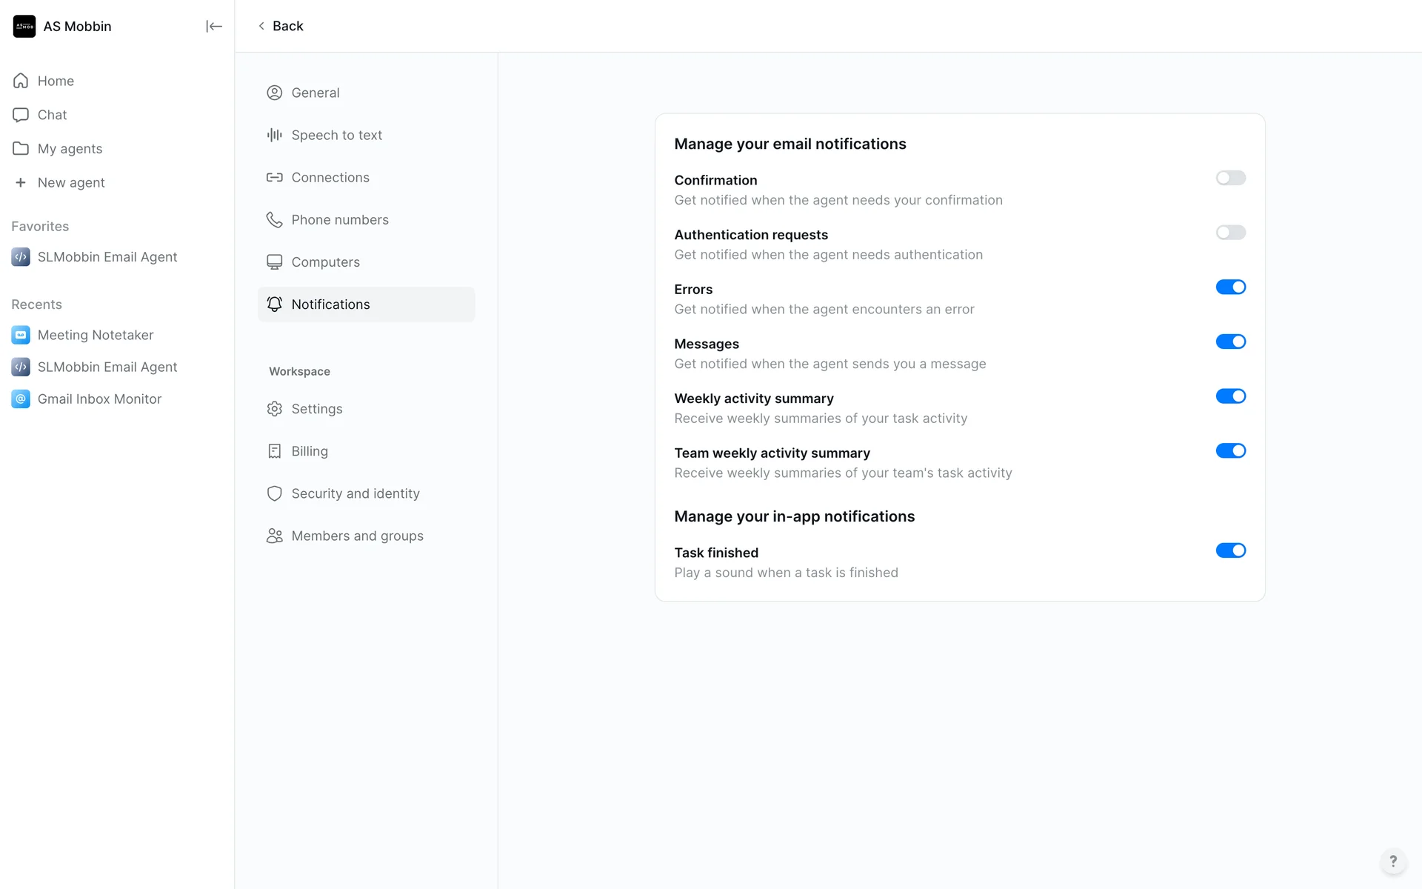The image size is (1422, 889).
Task: Click the Meeting Notetaker agent icon
Action: click(21, 335)
